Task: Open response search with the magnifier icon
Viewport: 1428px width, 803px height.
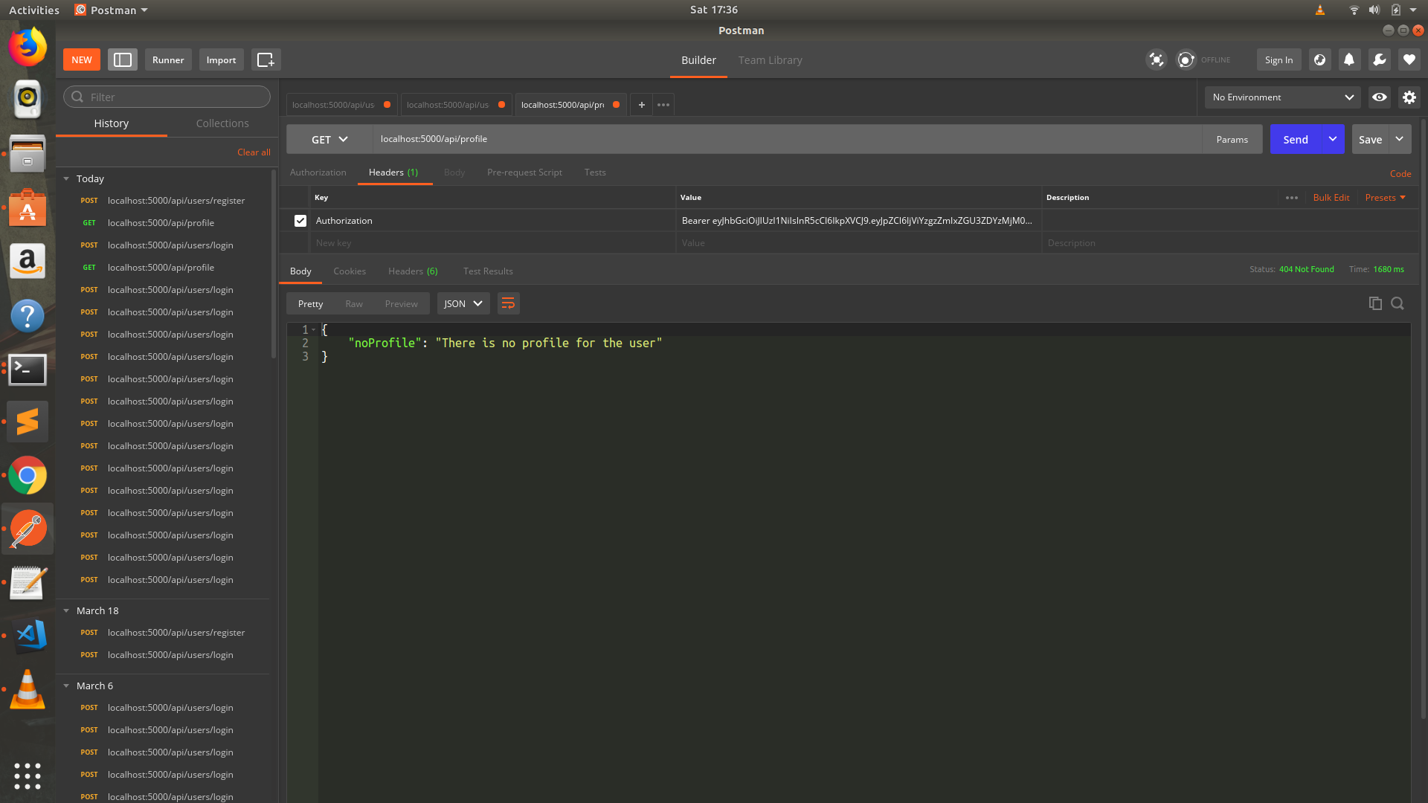Action: point(1398,303)
